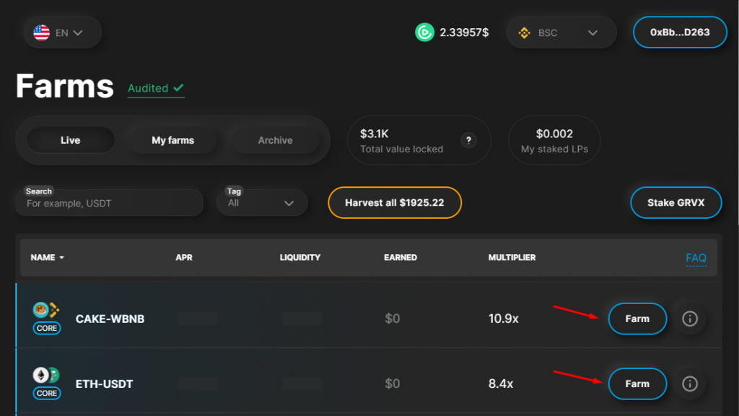Open info for CAKE-WBNB farm

pyautogui.click(x=689, y=318)
